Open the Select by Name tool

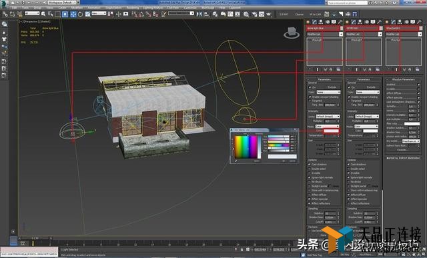(50, 14)
